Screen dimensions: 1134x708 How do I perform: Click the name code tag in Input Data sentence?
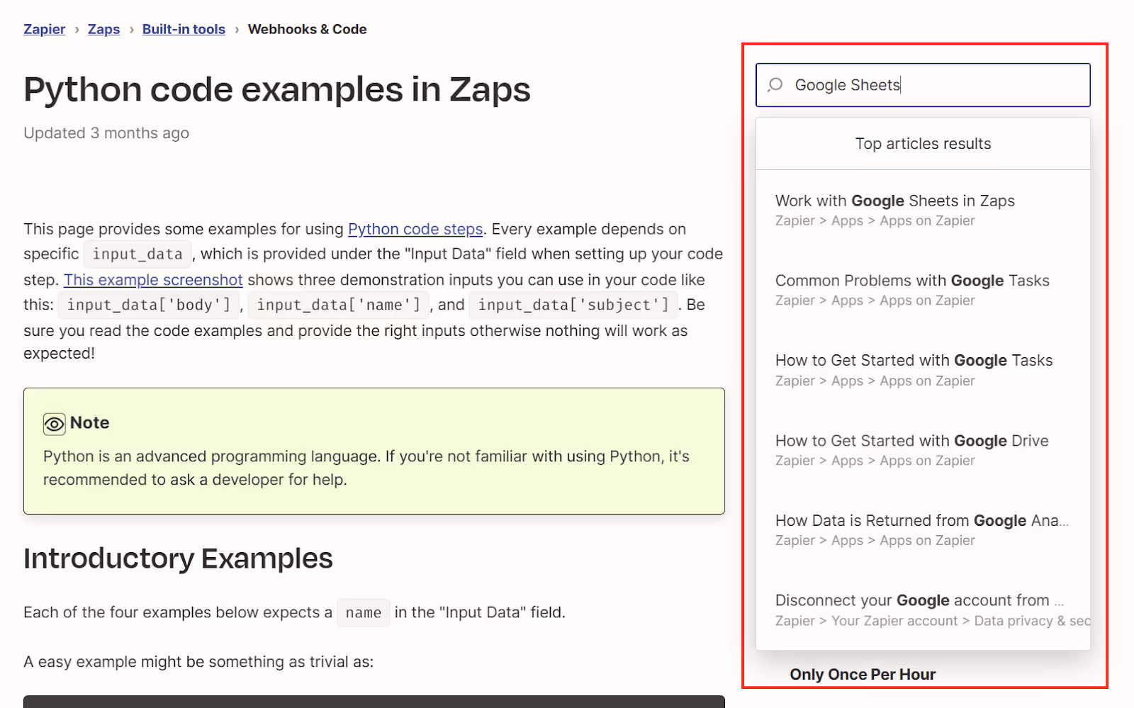[x=364, y=613]
